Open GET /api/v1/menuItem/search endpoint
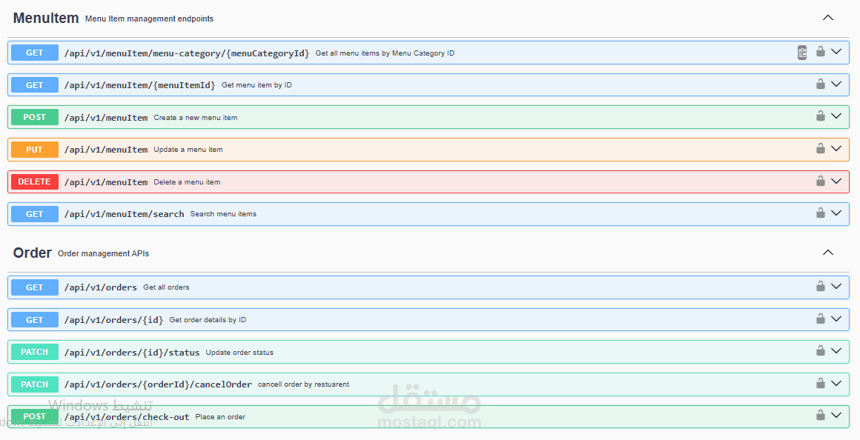Viewport: 860px width, 440px height. [x=429, y=213]
